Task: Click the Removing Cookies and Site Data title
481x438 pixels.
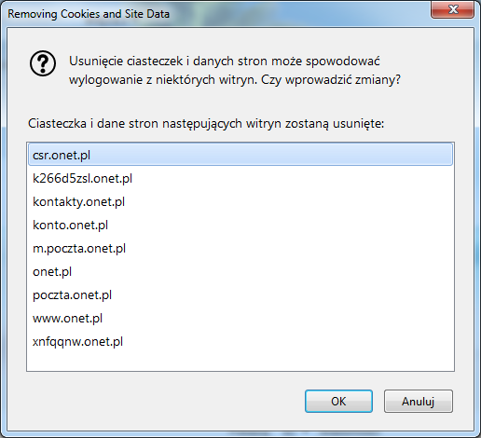Action: (89, 14)
